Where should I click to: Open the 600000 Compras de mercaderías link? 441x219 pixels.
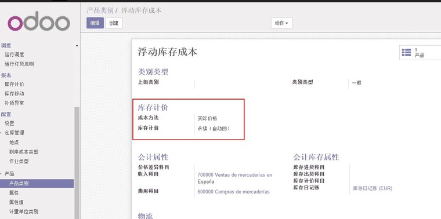(233, 192)
